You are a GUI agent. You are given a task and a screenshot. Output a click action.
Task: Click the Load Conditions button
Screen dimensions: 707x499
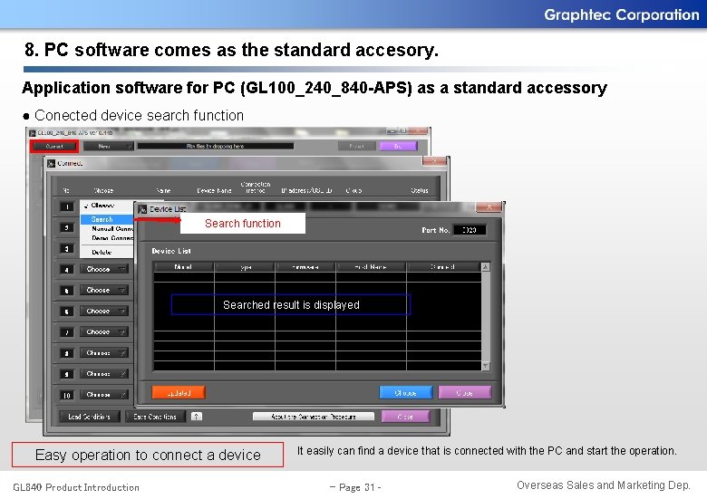pyautogui.click(x=89, y=417)
